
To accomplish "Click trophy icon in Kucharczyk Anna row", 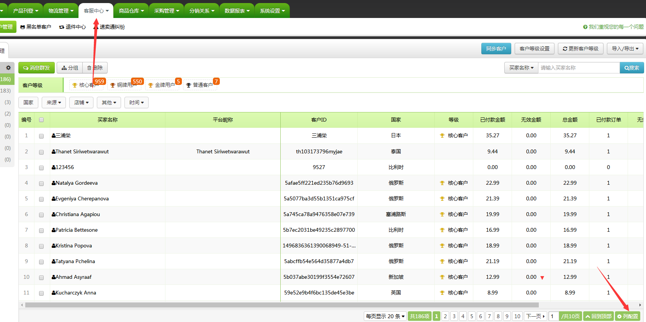I will pyautogui.click(x=442, y=293).
